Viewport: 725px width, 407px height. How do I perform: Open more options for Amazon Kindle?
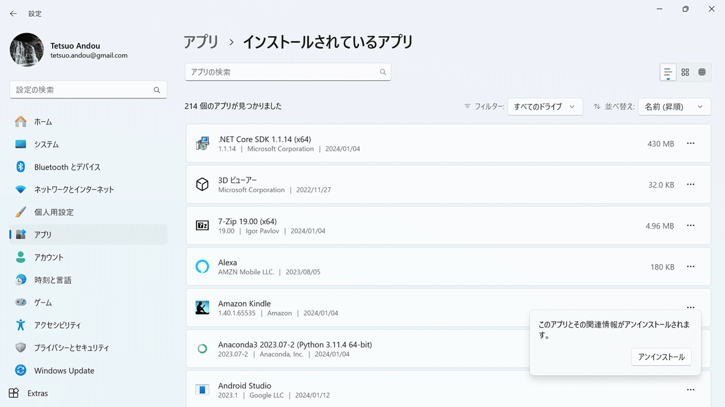[x=691, y=307]
